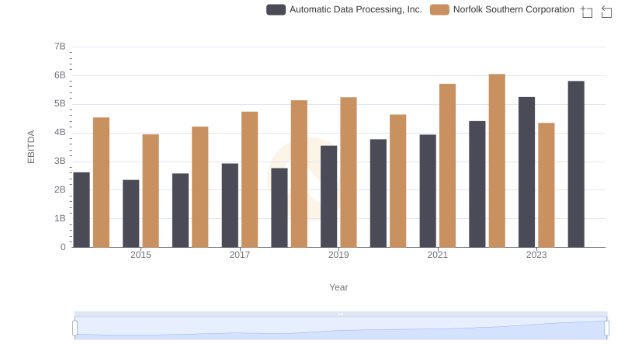Click the tan legend swatch for Norfolk Southern
The height and width of the screenshot is (358, 621).
click(x=439, y=9)
